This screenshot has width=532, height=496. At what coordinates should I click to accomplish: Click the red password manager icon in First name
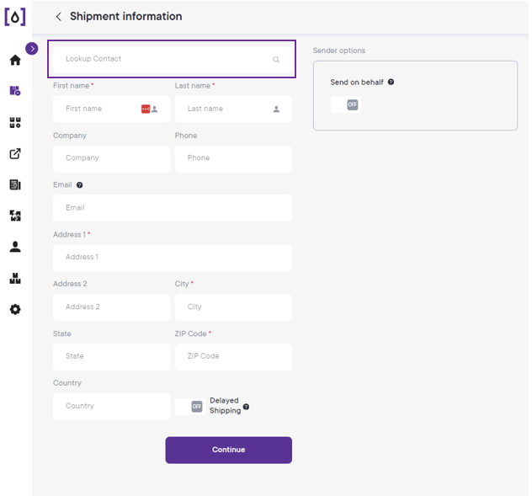point(146,109)
